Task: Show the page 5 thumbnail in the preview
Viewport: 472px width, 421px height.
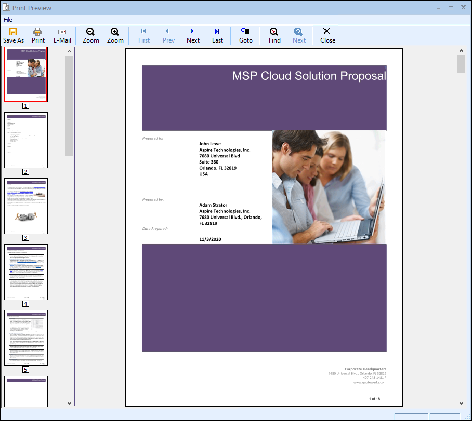Action: [x=26, y=337]
